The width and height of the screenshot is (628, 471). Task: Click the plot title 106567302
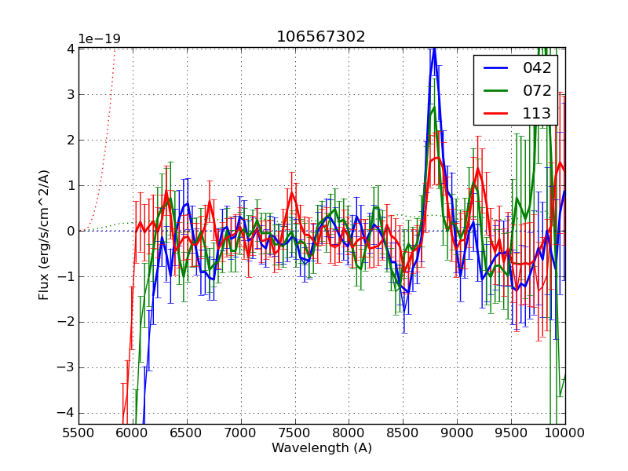click(320, 37)
